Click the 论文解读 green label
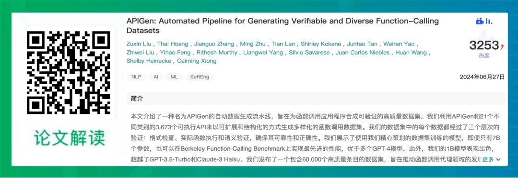 (x=70, y=138)
